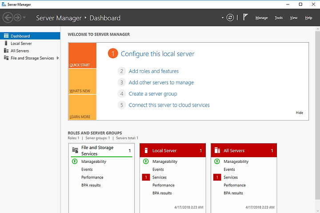Viewport: 320px width, 213px height.
Task: Open Services in Local Server tile
Action: (x=160, y=177)
